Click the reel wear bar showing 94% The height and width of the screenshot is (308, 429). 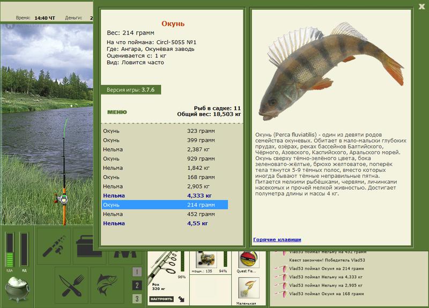225,259
